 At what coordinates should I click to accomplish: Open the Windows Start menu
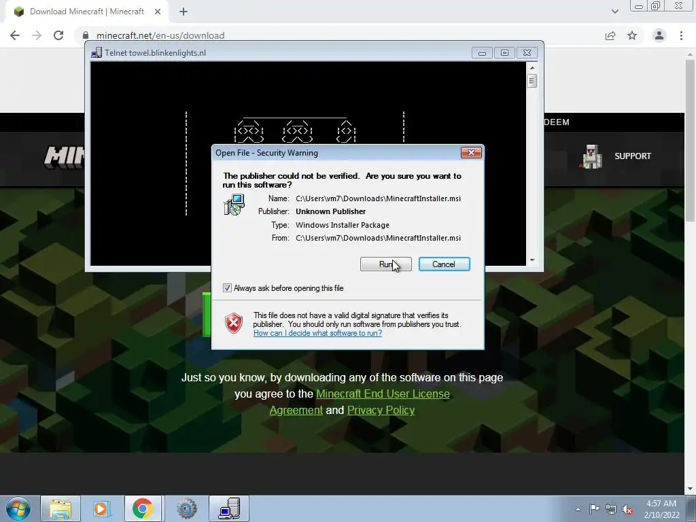[x=18, y=508]
